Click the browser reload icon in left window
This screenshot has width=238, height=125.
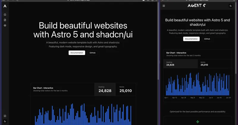17,1
